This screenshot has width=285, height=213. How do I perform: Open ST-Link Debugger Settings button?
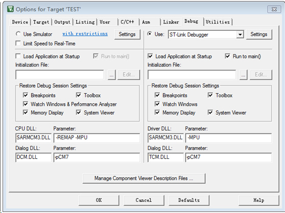(x=259, y=34)
